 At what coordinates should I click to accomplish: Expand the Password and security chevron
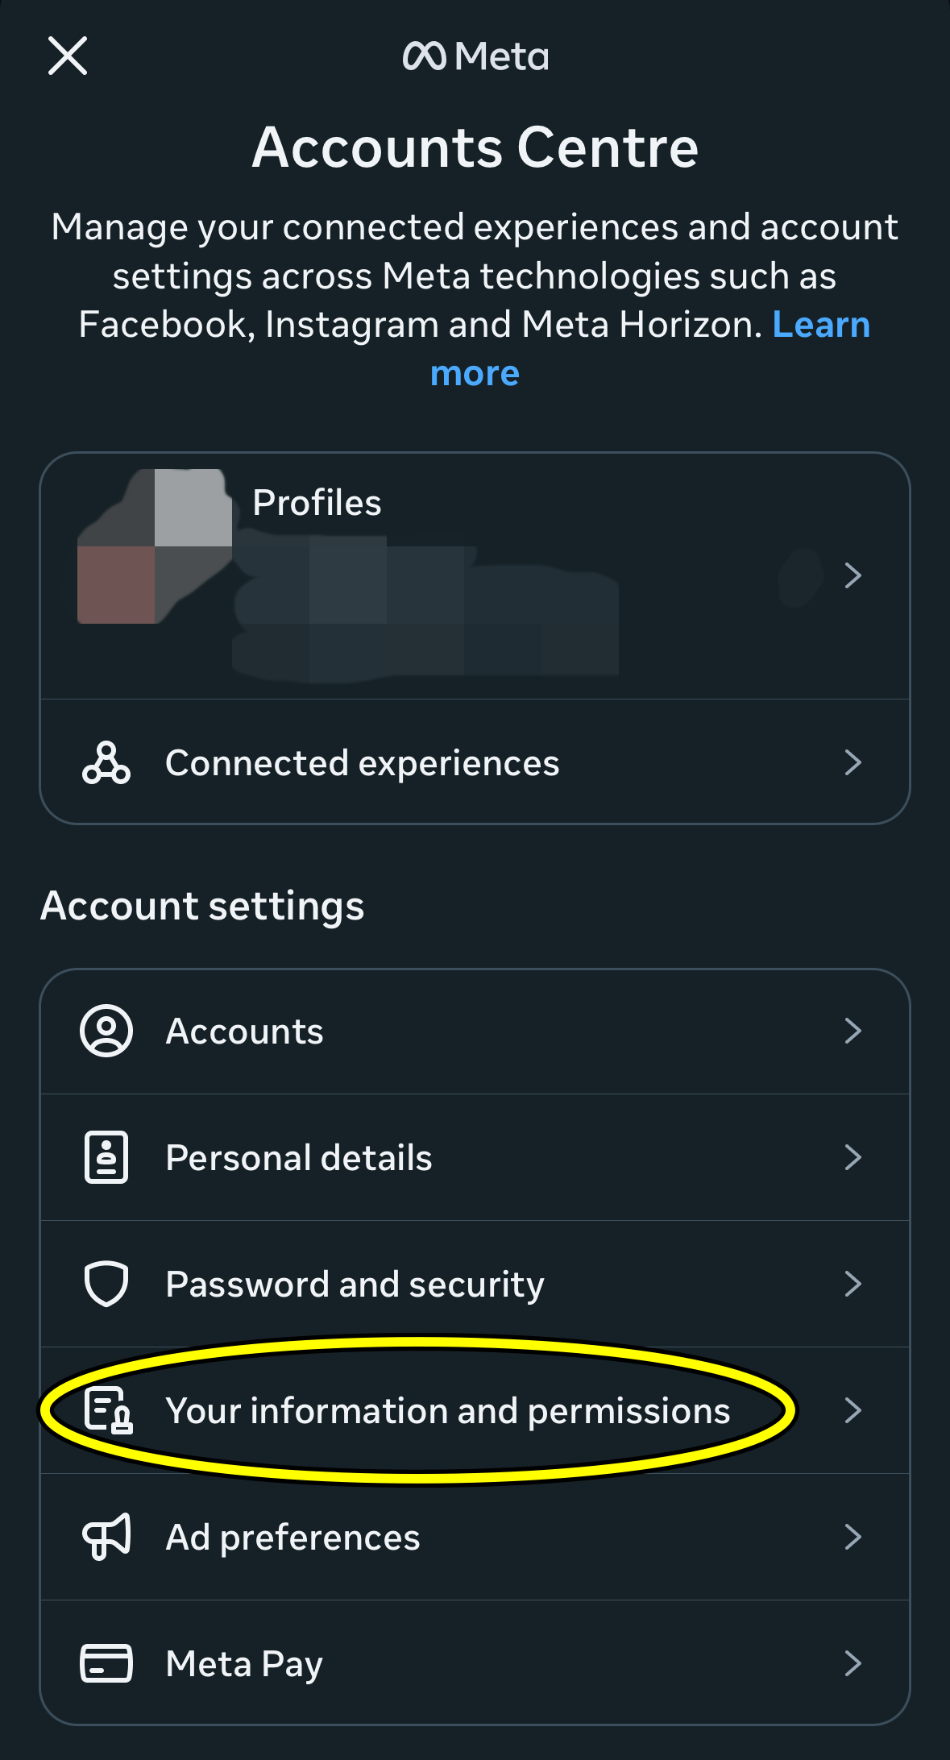(x=853, y=1284)
